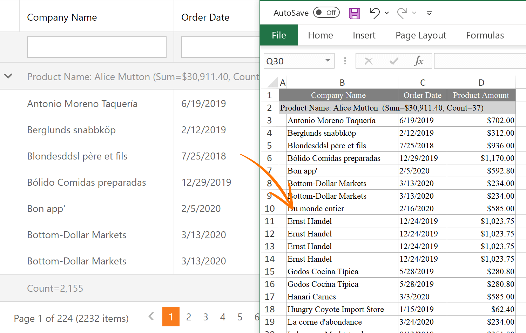The width and height of the screenshot is (526, 333).
Task: Open the Undo history dropdown arrow
Action: (x=387, y=13)
